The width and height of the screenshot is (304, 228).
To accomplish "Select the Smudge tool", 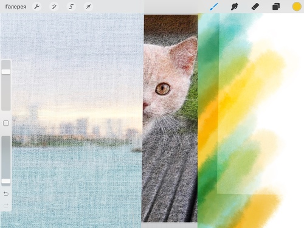I will tap(234, 7).
